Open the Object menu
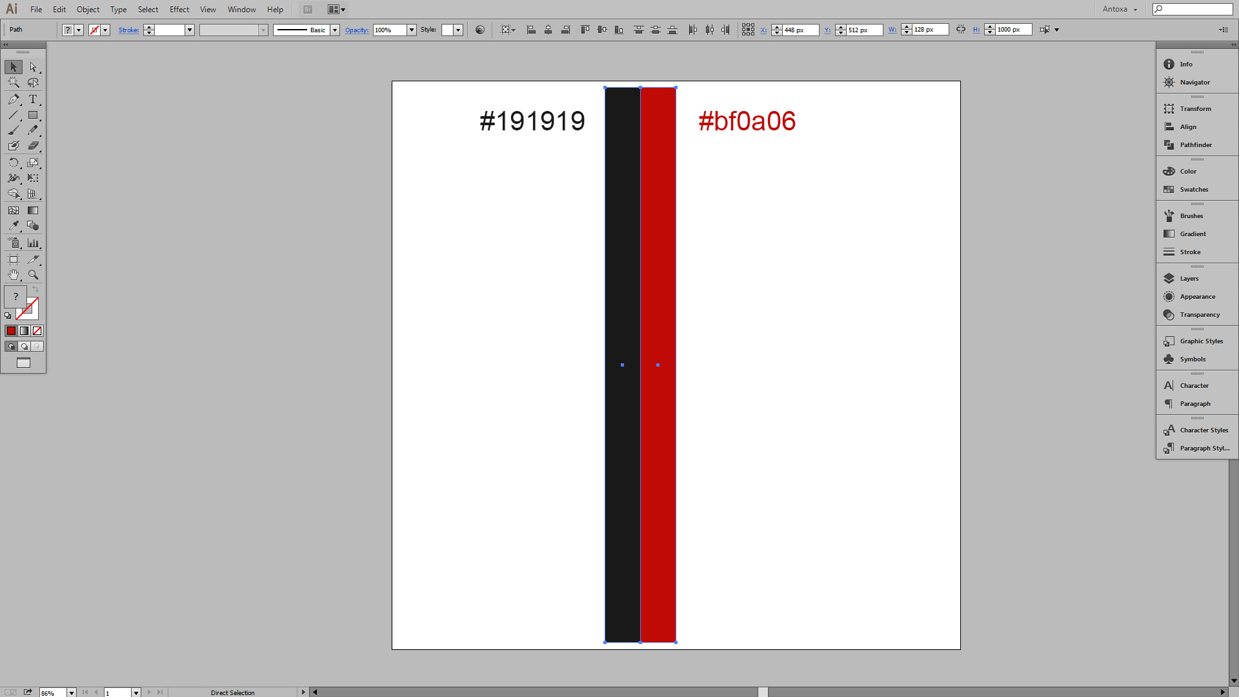1239x697 pixels. [x=88, y=10]
